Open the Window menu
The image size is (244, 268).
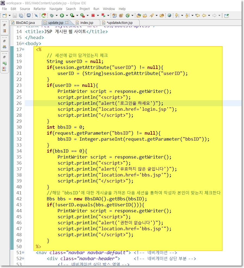109,9
